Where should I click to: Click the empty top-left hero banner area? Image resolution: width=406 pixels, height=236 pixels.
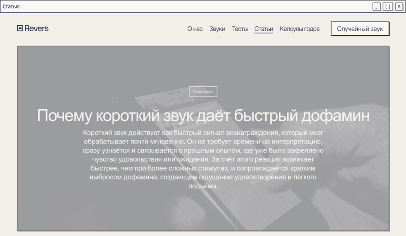pos(65,67)
